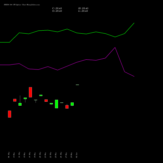163x163 pixels.
Task: Click the red candlestick for 12 May
Action: point(15,100)
